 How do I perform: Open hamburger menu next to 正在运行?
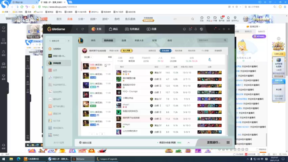(x=228, y=143)
